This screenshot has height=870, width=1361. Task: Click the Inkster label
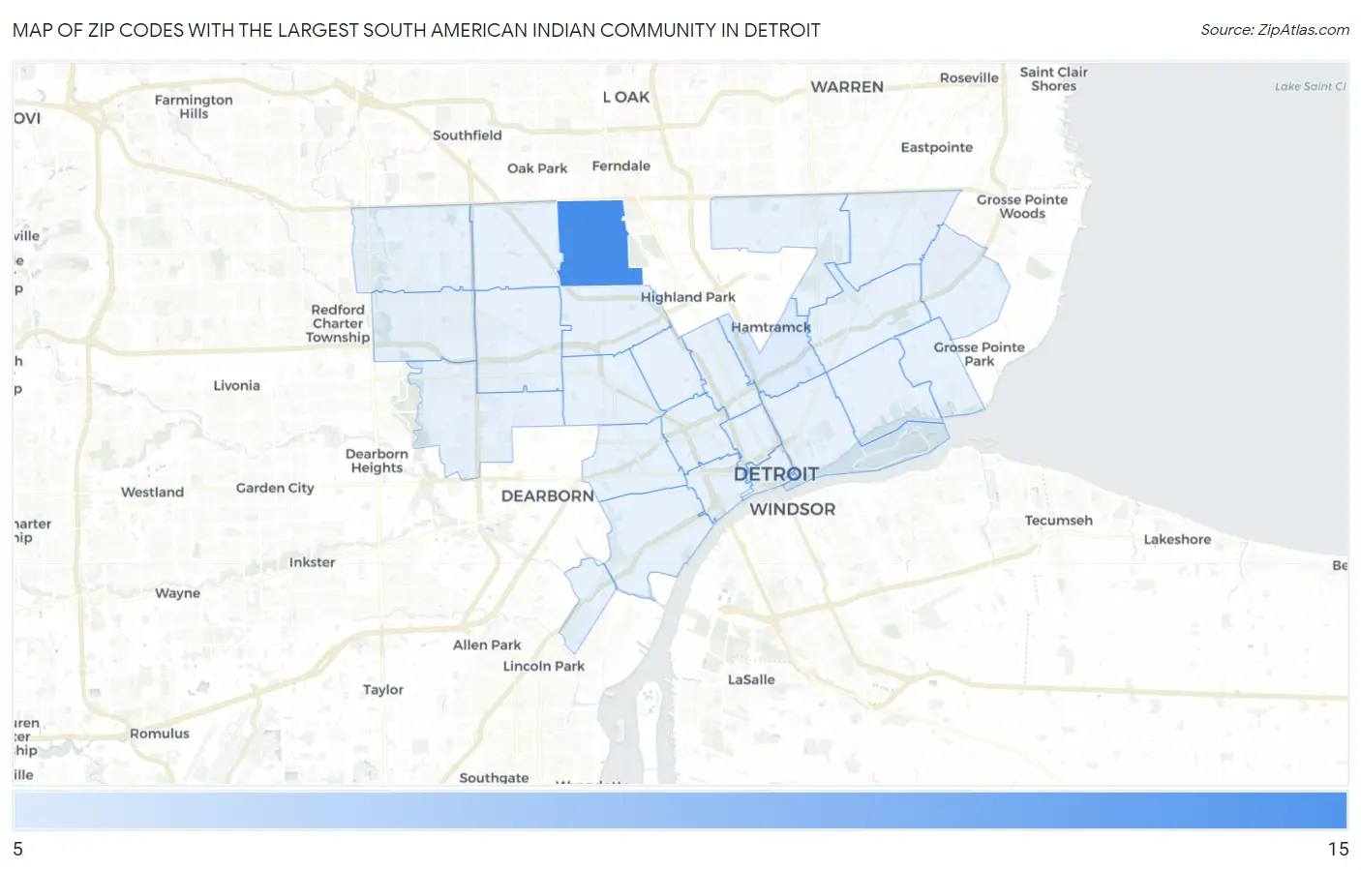pos(312,562)
